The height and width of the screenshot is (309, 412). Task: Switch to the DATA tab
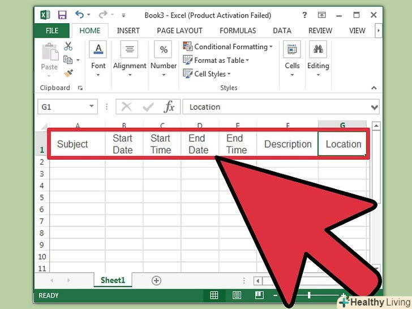coord(282,31)
